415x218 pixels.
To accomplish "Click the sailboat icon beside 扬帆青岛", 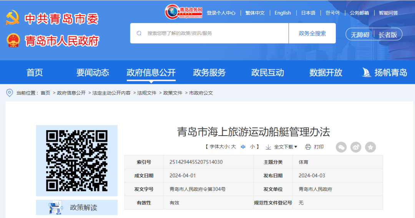I will [x=366, y=72].
